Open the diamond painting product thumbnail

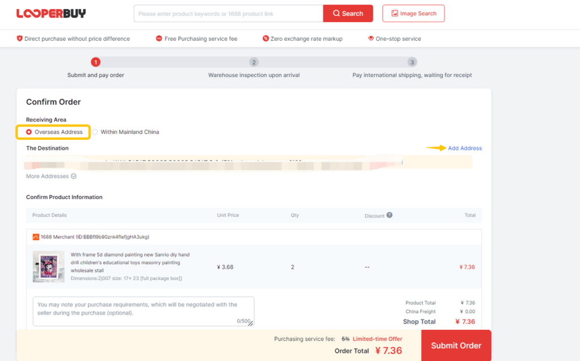49,266
